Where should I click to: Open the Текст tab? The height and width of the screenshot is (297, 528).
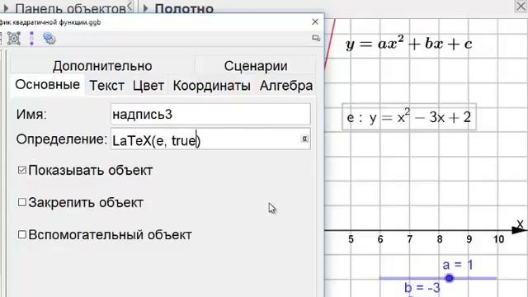[x=106, y=86]
